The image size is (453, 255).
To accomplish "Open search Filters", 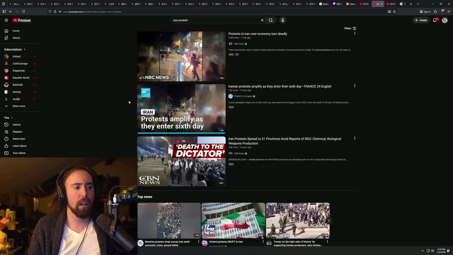I will coord(350,28).
